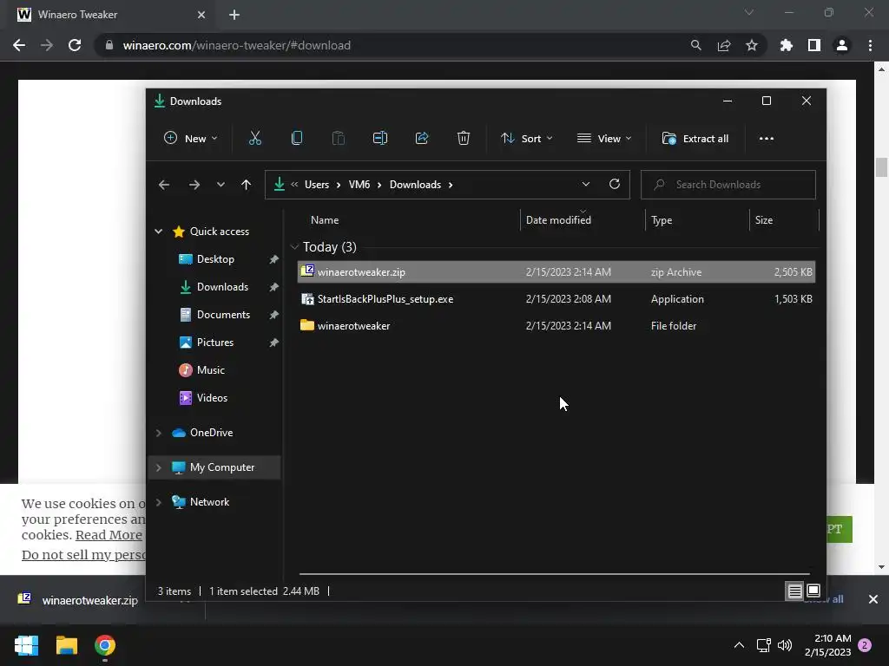Click the Paste icon in Explorer toolbar
Screen dimensions: 889x666
pos(339,138)
